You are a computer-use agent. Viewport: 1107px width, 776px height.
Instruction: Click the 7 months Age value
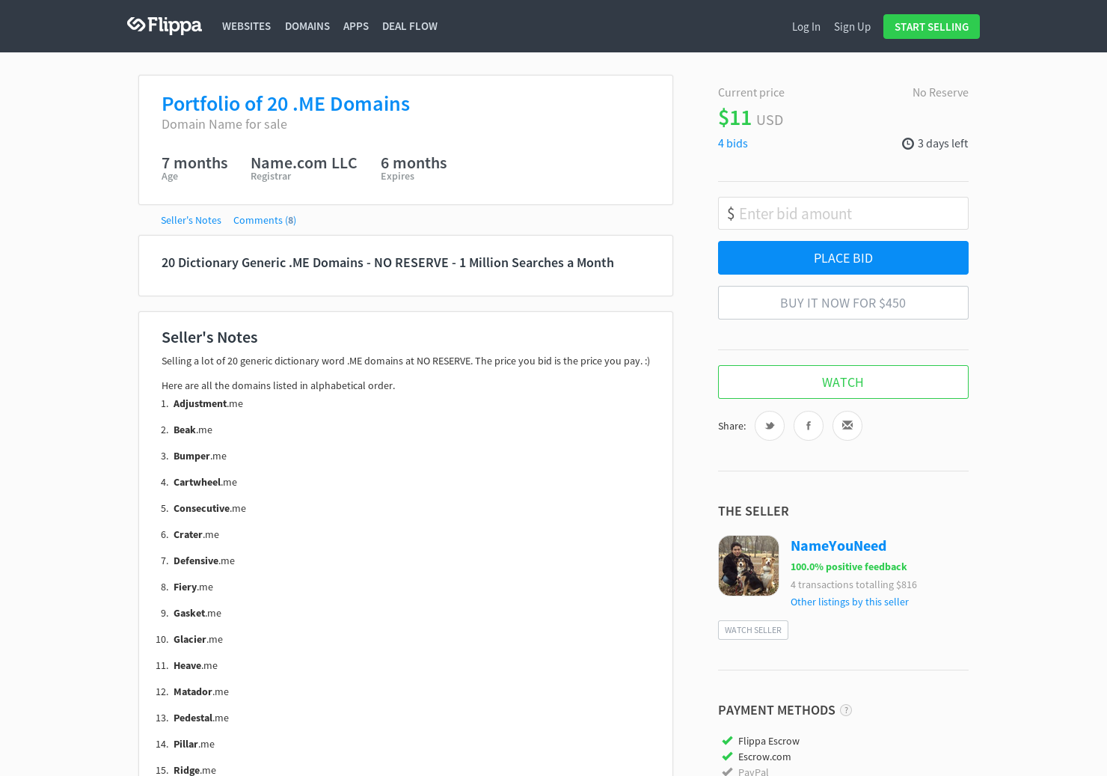tap(194, 163)
